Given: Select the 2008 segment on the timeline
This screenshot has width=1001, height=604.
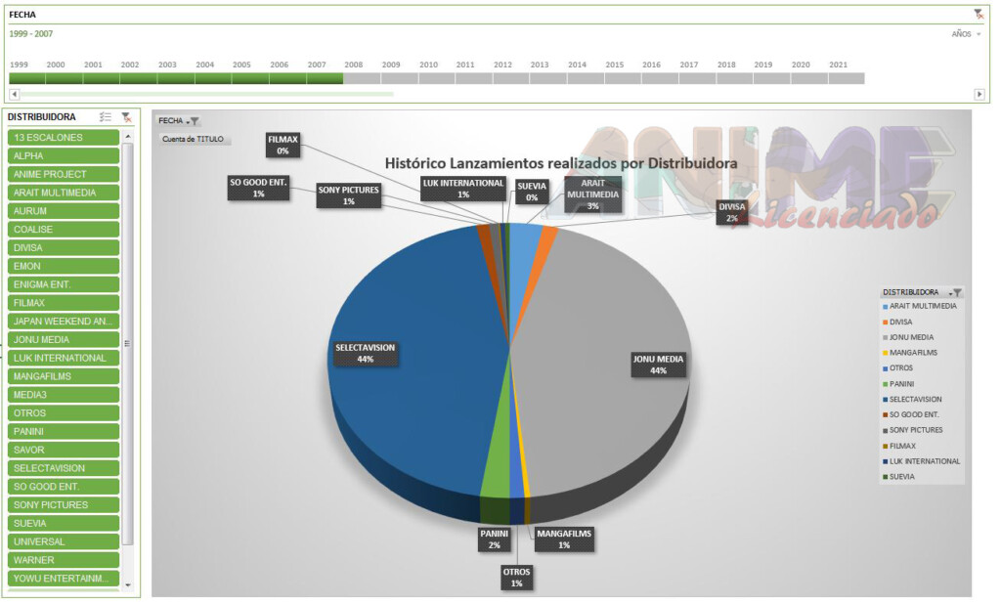Looking at the screenshot, I should tap(362, 78).
